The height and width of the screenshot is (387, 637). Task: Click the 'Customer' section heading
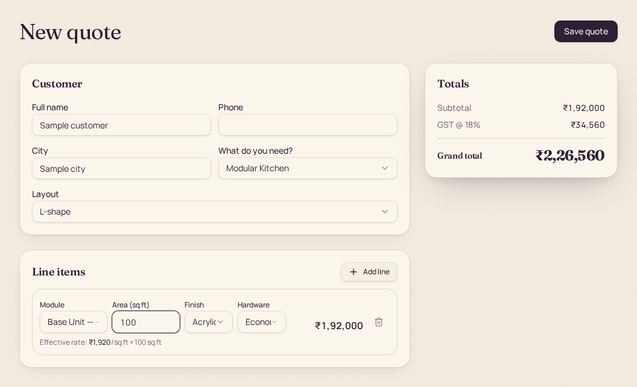(x=57, y=84)
